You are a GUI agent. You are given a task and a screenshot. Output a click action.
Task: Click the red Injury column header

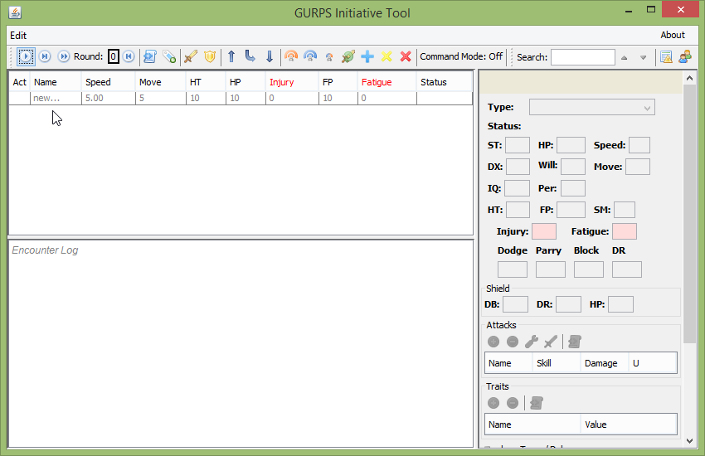point(292,82)
